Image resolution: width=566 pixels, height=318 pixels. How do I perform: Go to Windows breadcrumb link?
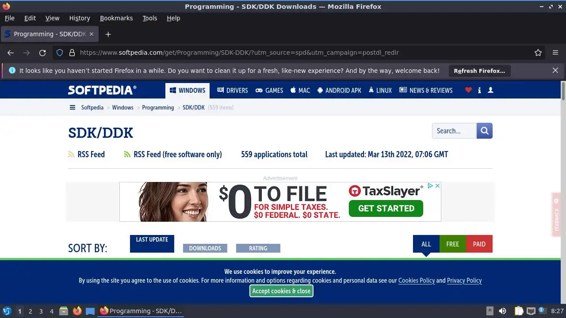tap(122, 107)
